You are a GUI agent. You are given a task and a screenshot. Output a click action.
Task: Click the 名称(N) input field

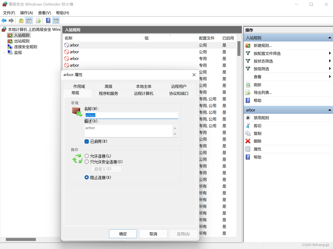[x=131, y=115]
